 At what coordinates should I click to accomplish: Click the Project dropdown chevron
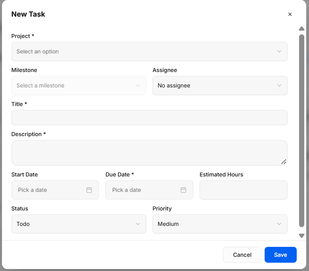(x=279, y=51)
